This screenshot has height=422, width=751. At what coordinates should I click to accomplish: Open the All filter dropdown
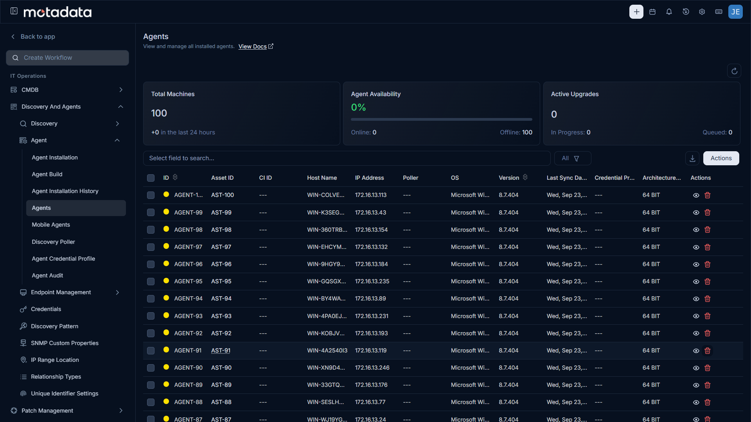[x=572, y=158]
